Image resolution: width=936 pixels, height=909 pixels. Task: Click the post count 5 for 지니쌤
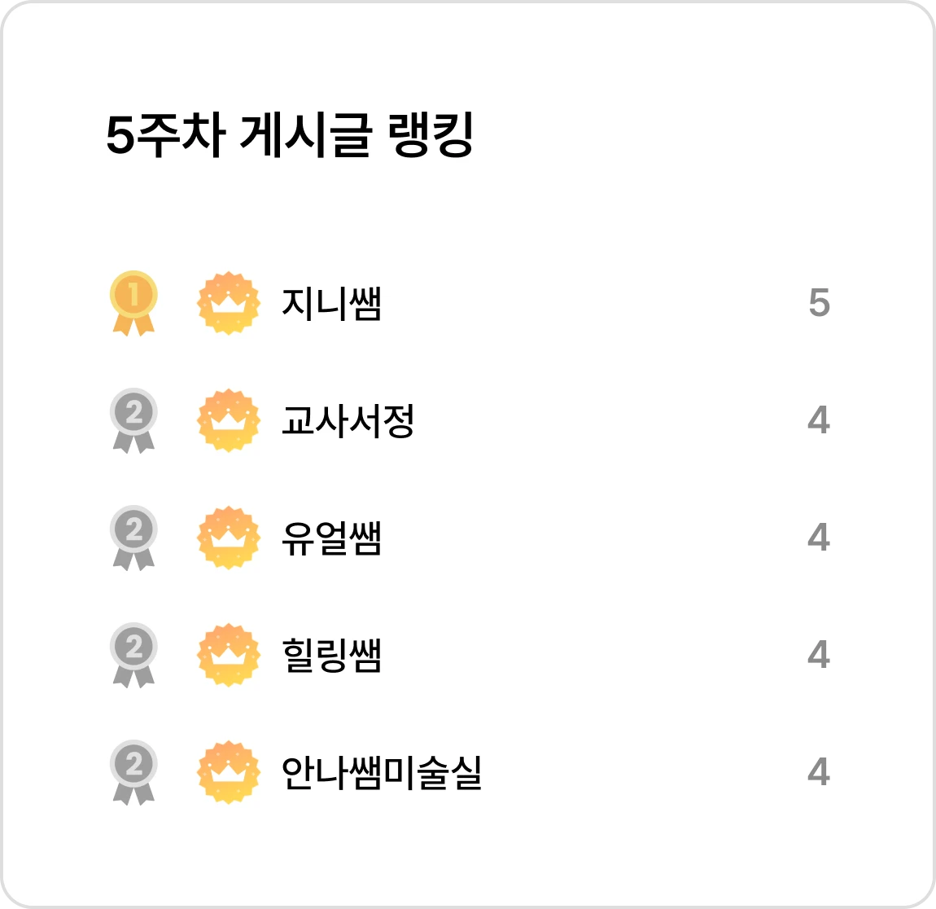[x=819, y=303]
